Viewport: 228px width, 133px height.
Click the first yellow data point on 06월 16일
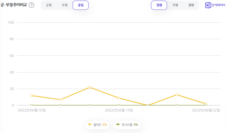point(32,96)
